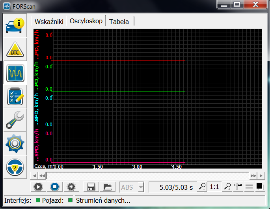Toggle the black background color swatch
The width and height of the screenshot is (270, 209).
pyautogui.click(x=260, y=187)
